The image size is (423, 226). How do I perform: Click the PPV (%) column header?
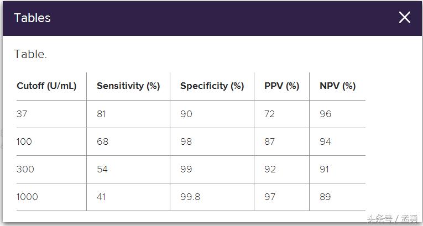[281, 86]
